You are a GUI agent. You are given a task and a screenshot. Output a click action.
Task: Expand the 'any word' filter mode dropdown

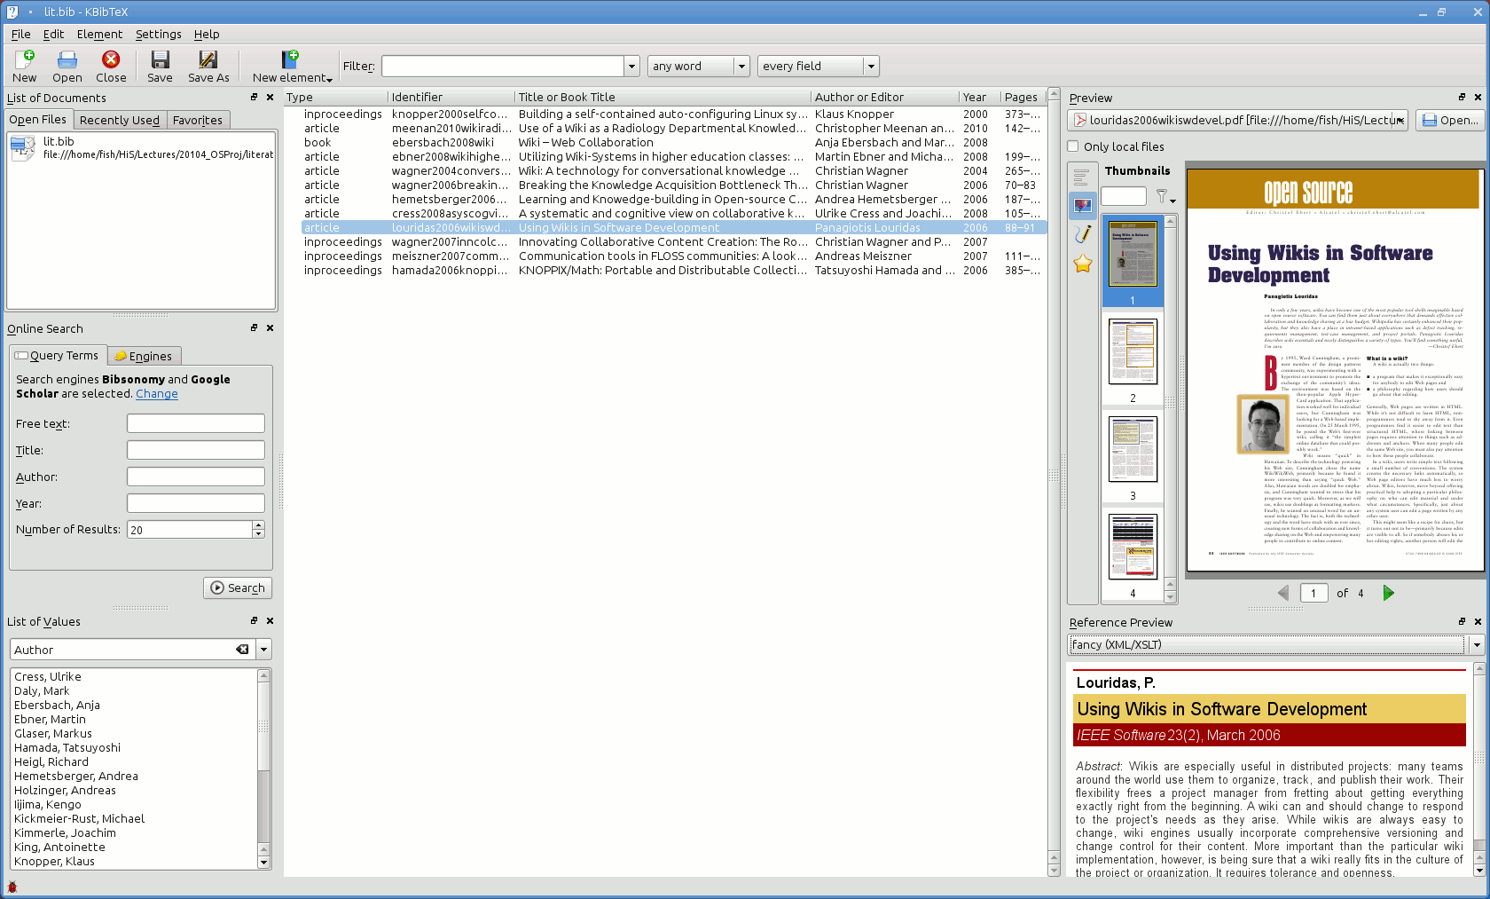[741, 67]
